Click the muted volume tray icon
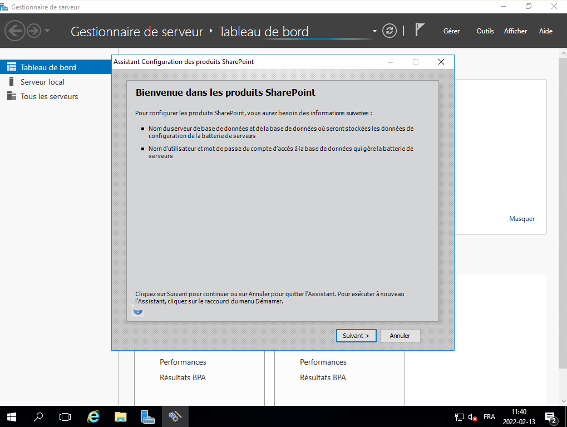 click(x=472, y=417)
